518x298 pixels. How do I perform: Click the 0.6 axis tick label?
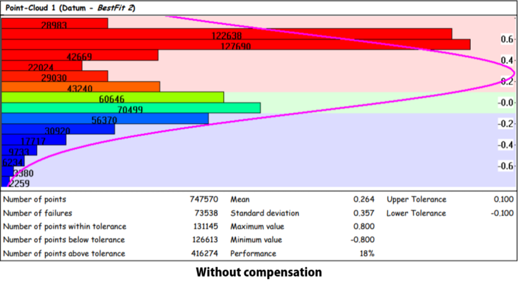pos(507,40)
